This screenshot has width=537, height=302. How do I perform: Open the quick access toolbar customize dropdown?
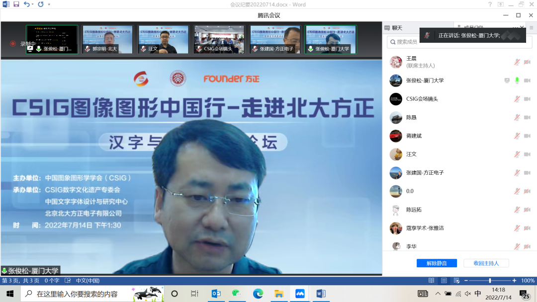pyautogui.click(x=49, y=4)
